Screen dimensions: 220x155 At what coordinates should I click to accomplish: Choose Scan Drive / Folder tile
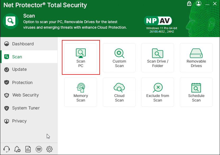point(158,57)
